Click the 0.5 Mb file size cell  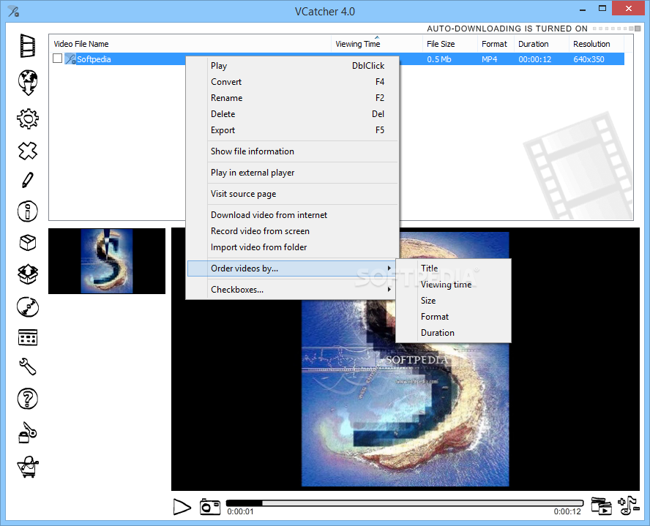(x=439, y=59)
